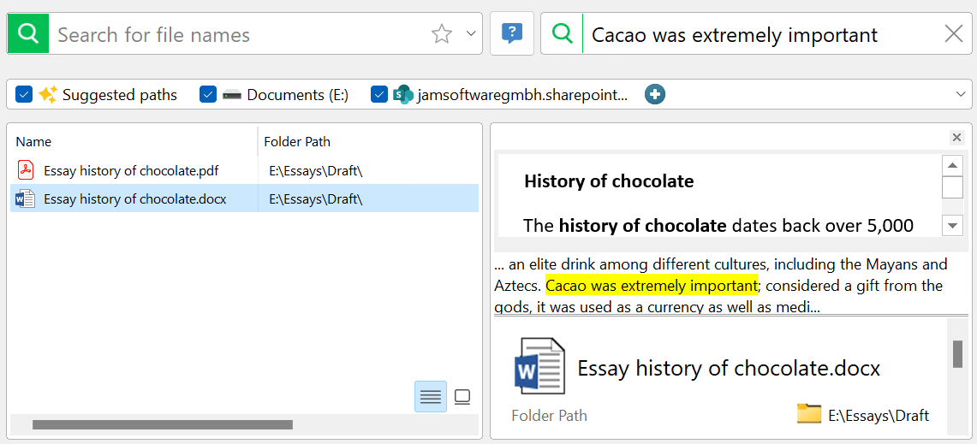This screenshot has height=444, width=977.
Task: Expand the file name search history dropdown
Action: point(470,34)
